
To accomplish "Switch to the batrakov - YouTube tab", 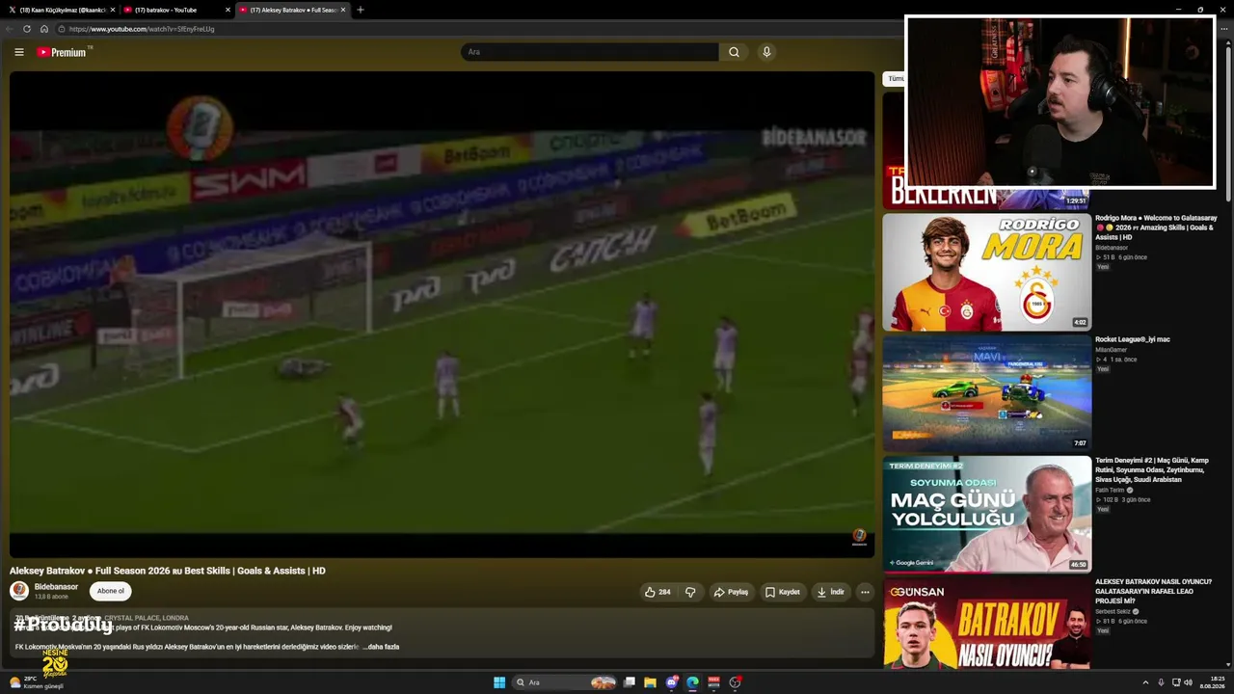I will pos(175,10).
